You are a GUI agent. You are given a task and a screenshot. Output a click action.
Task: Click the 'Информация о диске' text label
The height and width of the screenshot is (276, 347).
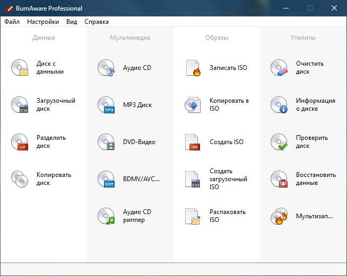(316, 105)
